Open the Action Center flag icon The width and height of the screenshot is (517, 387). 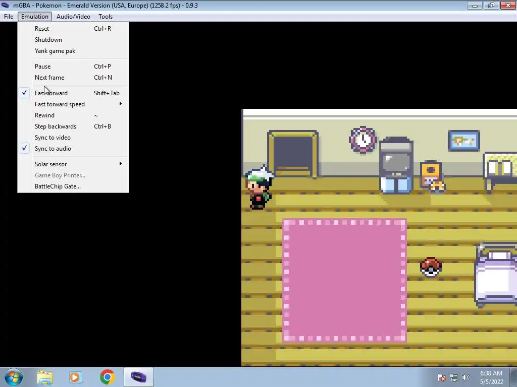click(x=442, y=378)
